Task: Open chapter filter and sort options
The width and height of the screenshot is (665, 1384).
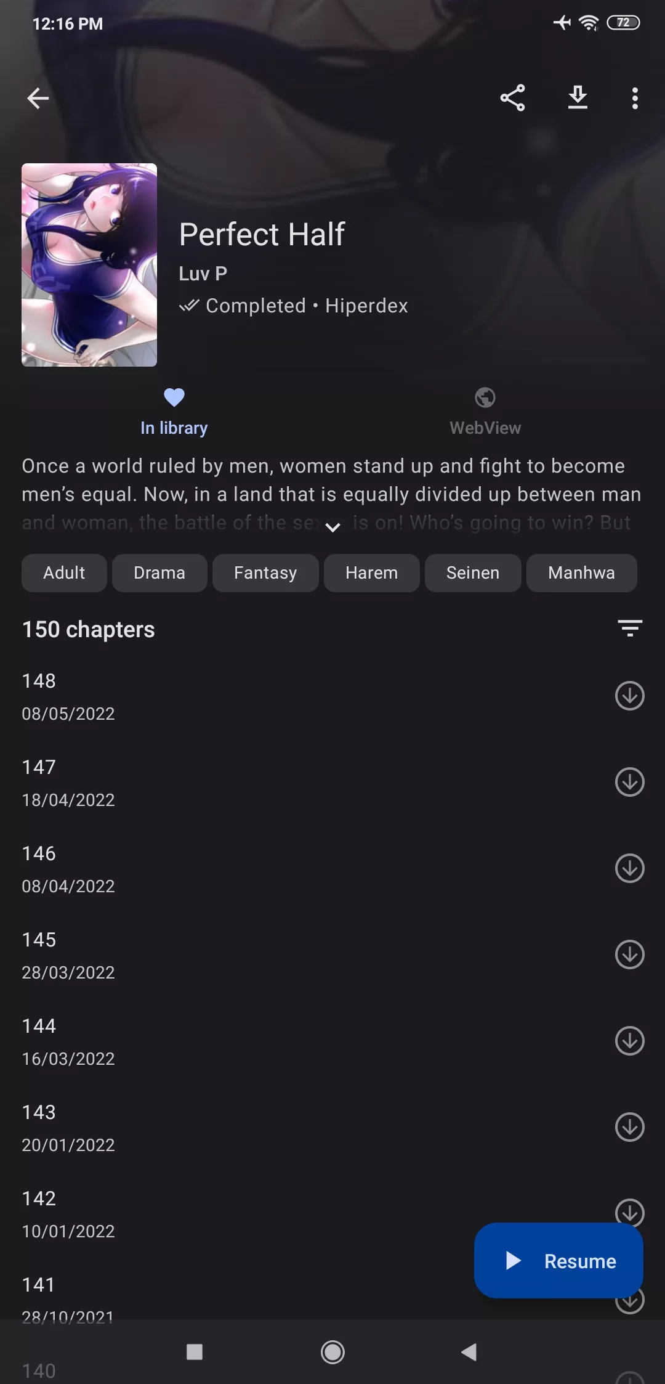Action: click(630, 629)
